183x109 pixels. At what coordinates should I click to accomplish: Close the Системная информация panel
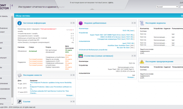[x=74, y=23]
